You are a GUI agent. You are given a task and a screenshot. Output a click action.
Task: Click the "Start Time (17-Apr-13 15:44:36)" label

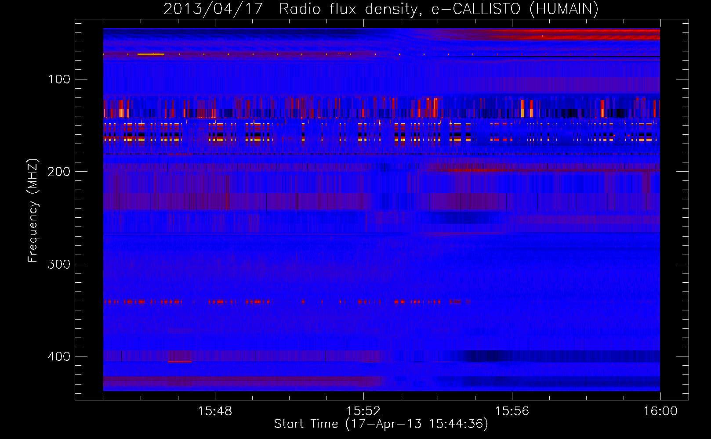(x=381, y=424)
